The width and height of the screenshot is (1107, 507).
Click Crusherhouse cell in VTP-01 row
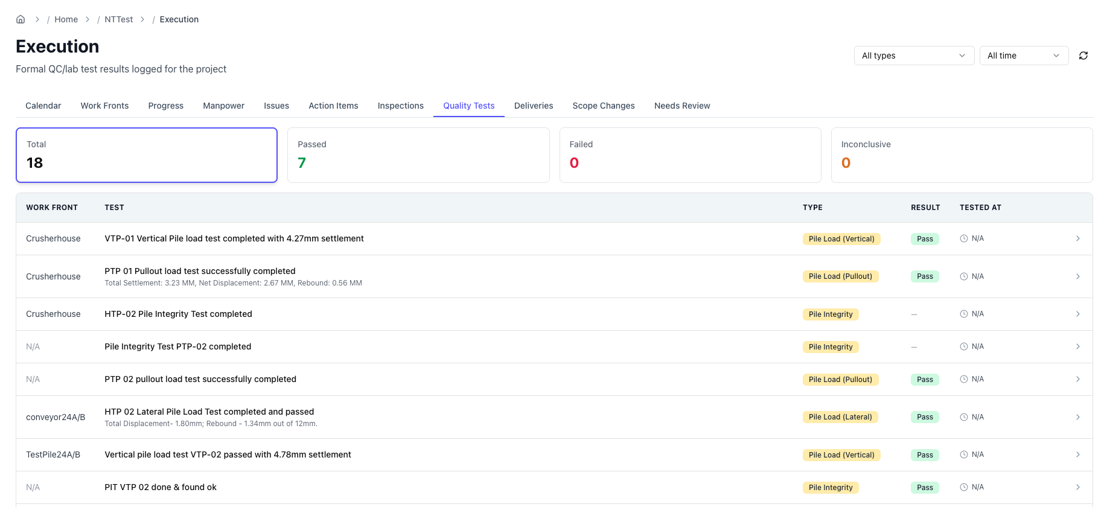point(53,238)
